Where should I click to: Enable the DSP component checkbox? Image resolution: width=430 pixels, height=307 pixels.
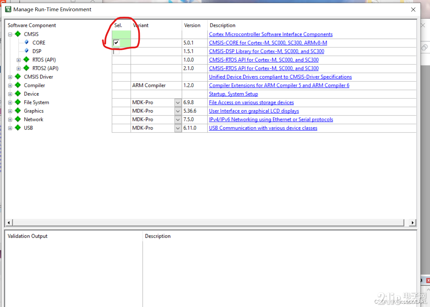coord(116,51)
